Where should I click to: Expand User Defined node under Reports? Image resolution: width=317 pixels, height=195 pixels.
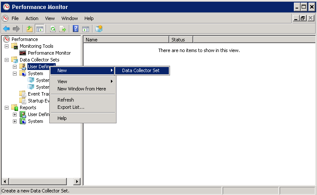[x=15, y=115]
